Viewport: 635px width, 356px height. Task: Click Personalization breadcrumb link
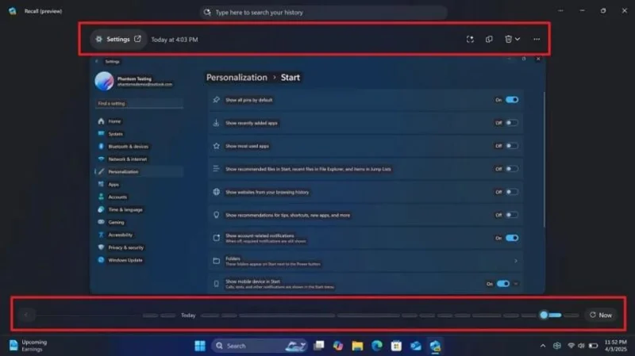coord(237,77)
